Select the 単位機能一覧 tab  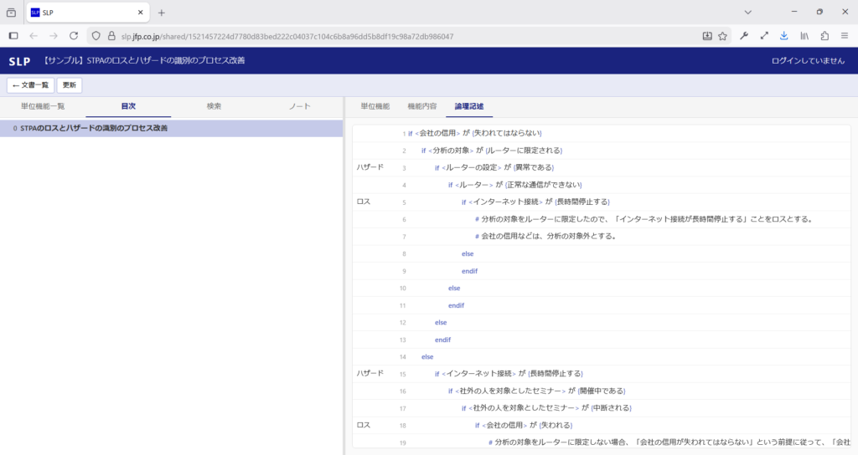pos(43,106)
